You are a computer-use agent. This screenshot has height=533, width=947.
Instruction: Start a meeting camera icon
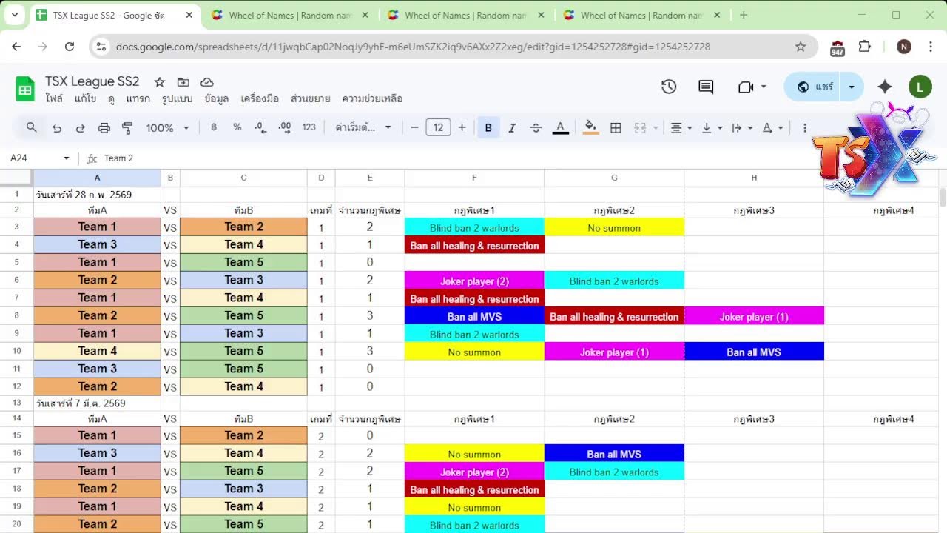pos(746,87)
